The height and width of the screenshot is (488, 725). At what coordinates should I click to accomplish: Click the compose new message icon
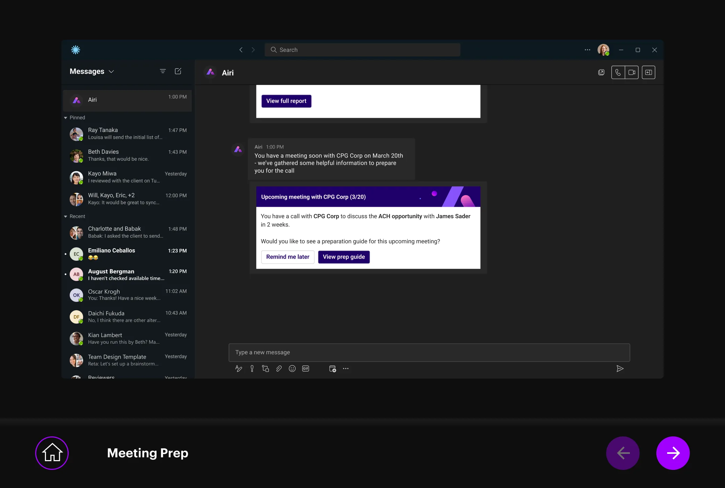coord(178,71)
